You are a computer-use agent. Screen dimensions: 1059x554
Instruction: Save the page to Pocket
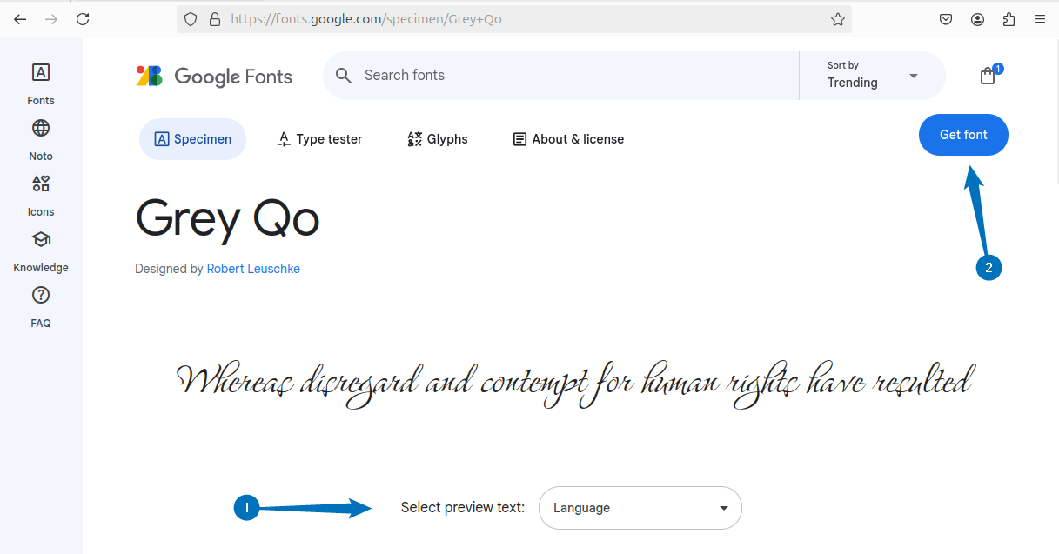click(945, 18)
